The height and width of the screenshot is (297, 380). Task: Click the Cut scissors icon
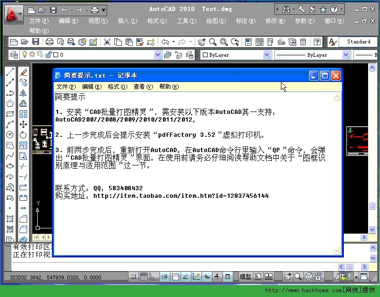pyautogui.click(x=107, y=42)
